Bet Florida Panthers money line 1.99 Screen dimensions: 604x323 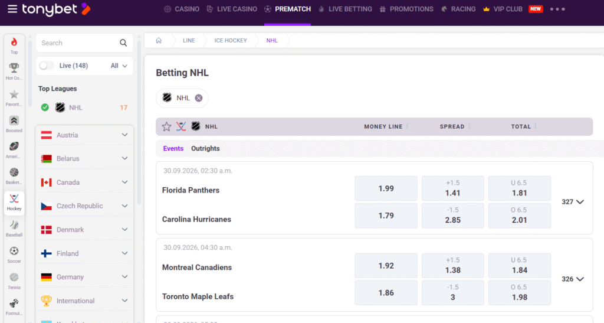click(386, 188)
